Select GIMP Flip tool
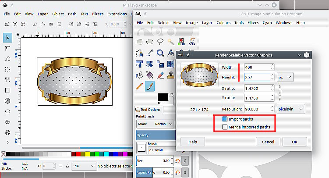This screenshot has width=329, height=178. (171, 64)
